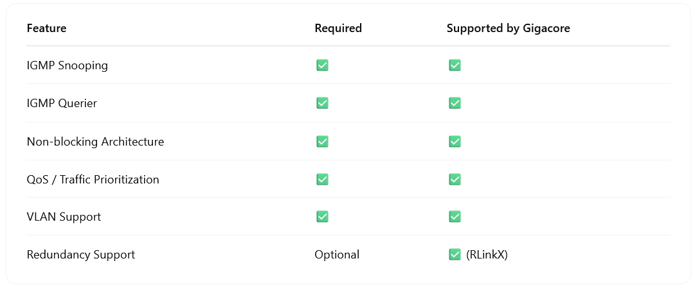
Task: Click VLAN Support Required checkmark
Action: click(x=322, y=217)
